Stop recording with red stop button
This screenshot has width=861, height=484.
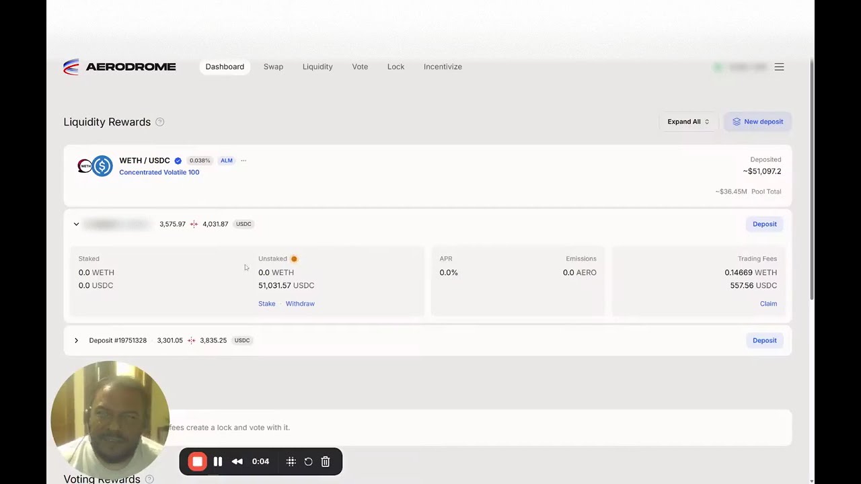[x=197, y=462]
